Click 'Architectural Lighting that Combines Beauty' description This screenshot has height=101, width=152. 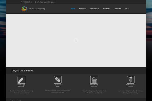130,92
